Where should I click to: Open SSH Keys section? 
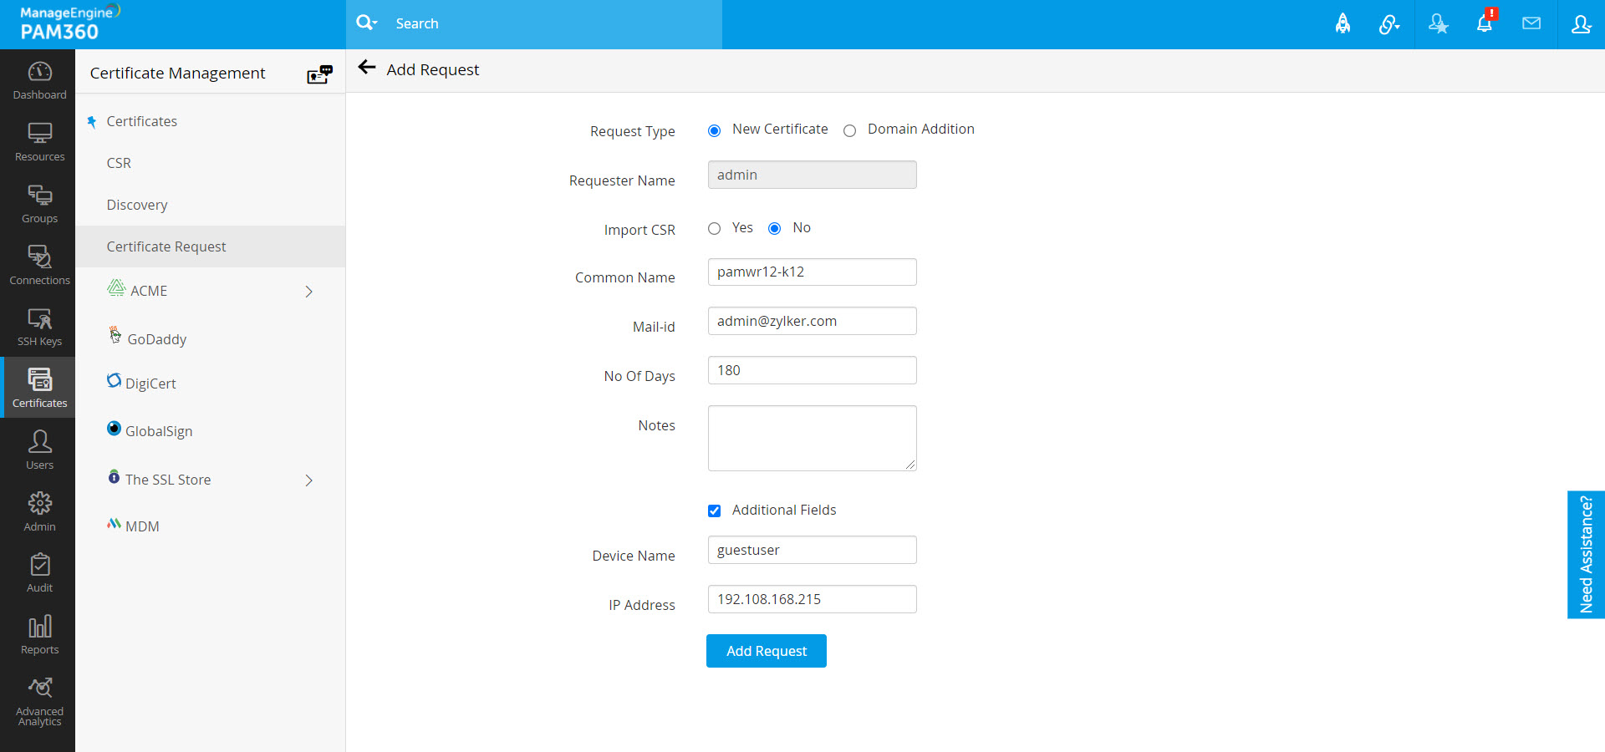(39, 327)
